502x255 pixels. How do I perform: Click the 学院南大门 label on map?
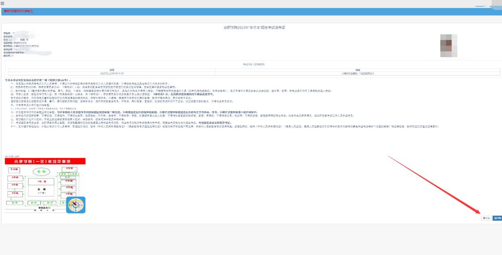coord(43,208)
